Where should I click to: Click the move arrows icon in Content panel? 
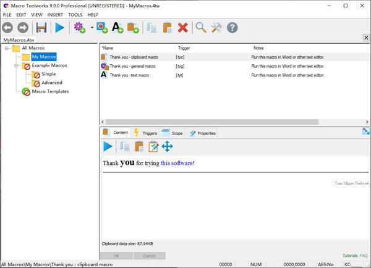[x=167, y=146]
